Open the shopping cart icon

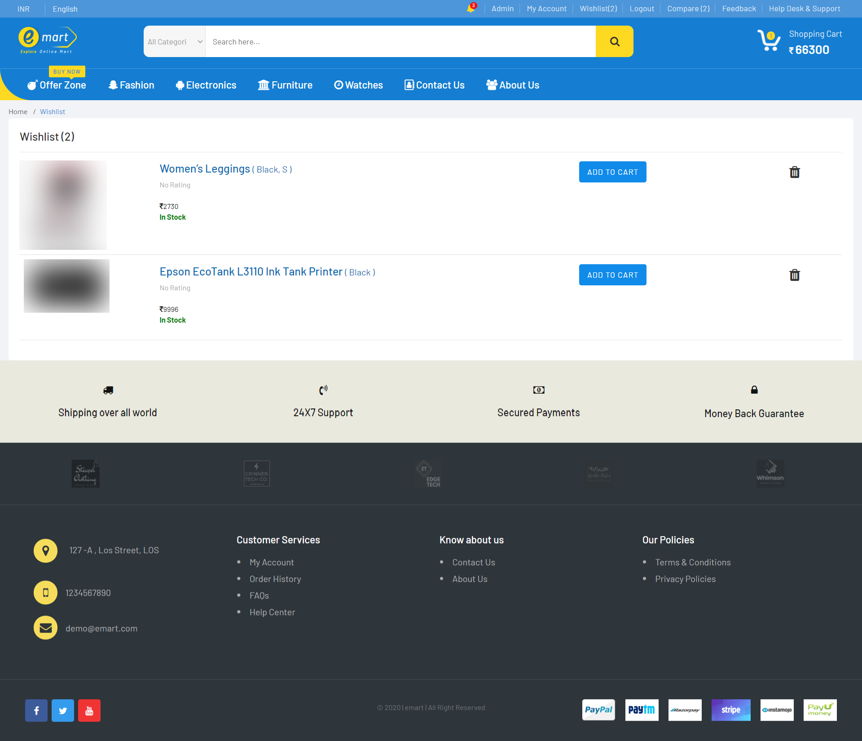pos(769,41)
